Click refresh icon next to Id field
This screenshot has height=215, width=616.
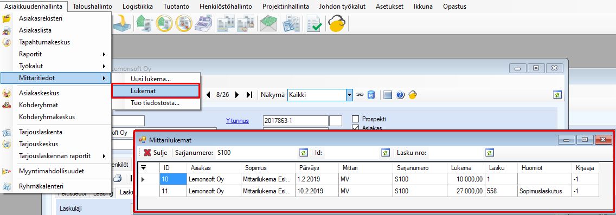click(x=385, y=153)
